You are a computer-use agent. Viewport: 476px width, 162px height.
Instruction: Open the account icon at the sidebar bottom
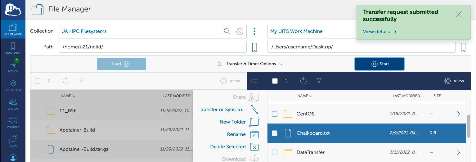click(x=13, y=158)
